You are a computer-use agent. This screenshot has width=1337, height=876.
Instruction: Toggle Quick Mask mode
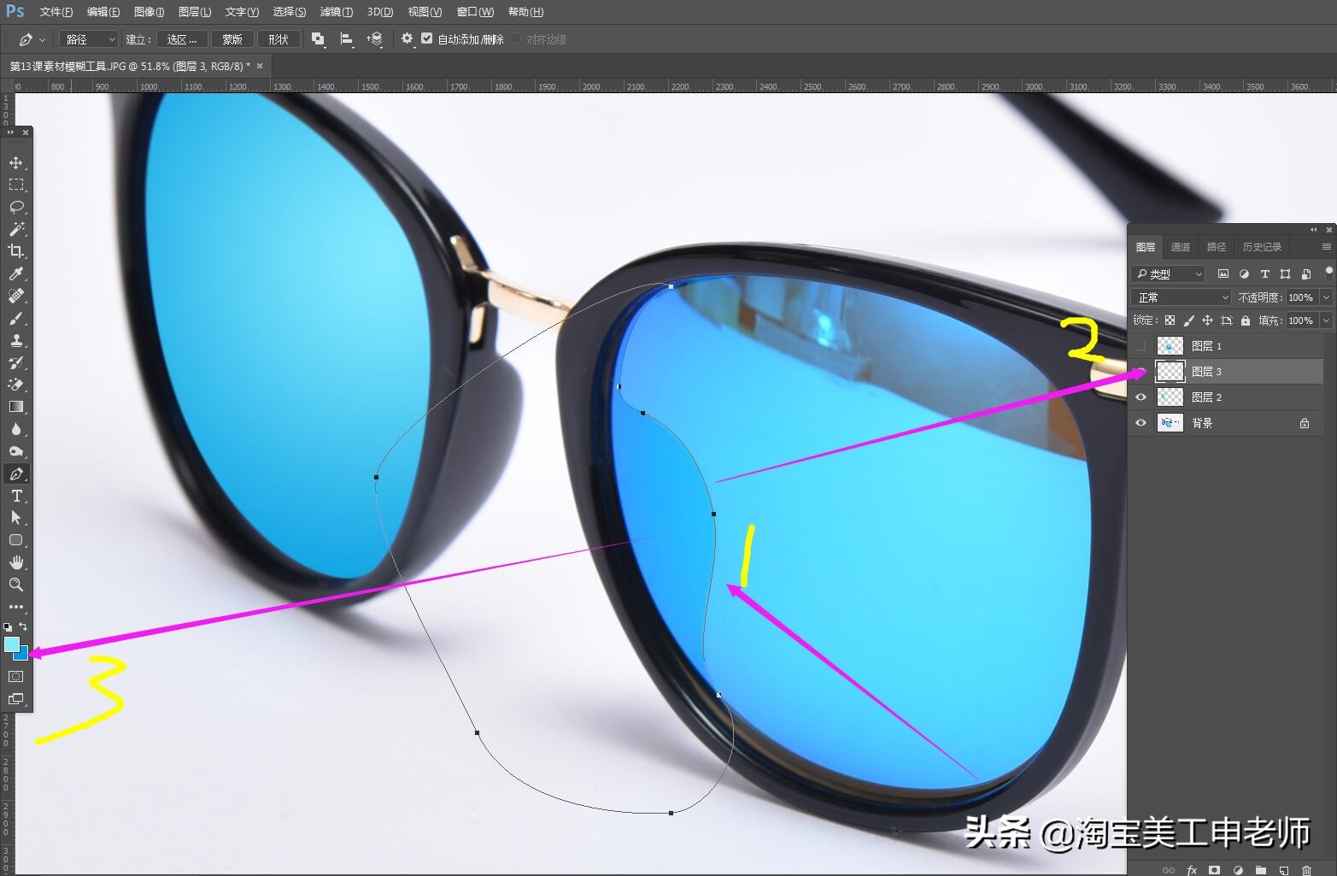click(x=15, y=677)
